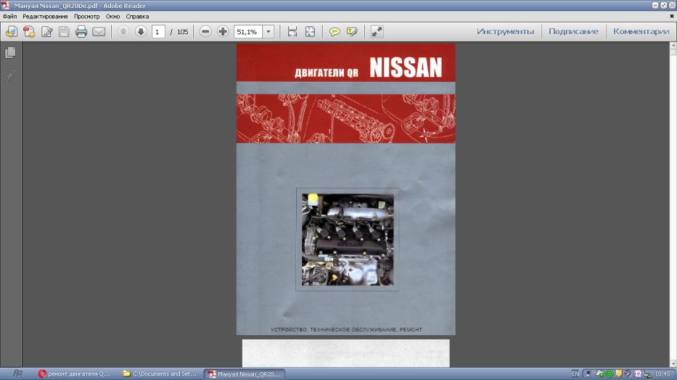
Task: Show attachments paperclip panel in sidebar
Action: (x=11, y=75)
